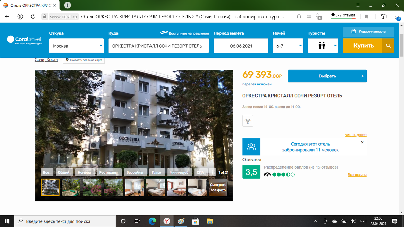Select the second garden thumbnail
This screenshot has height=227, width=404.
tap(71, 187)
